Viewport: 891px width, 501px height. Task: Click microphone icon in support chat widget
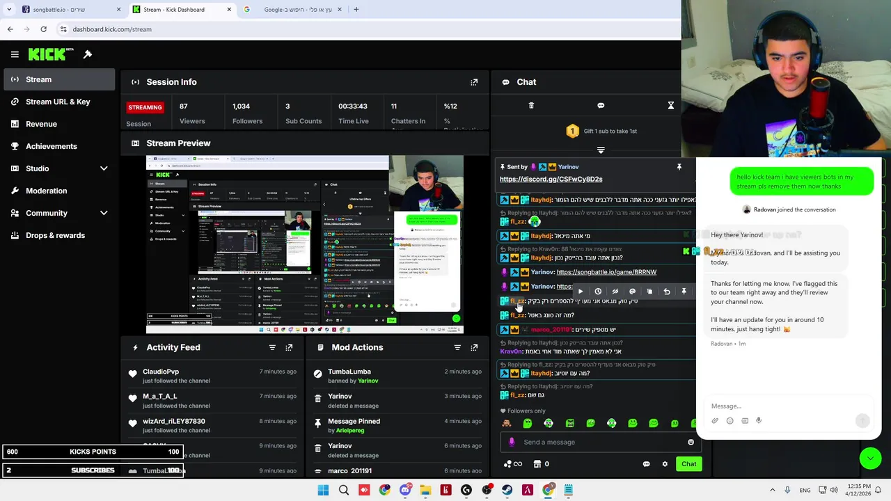tap(759, 420)
